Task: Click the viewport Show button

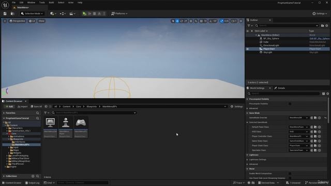Action: [x=41, y=21]
